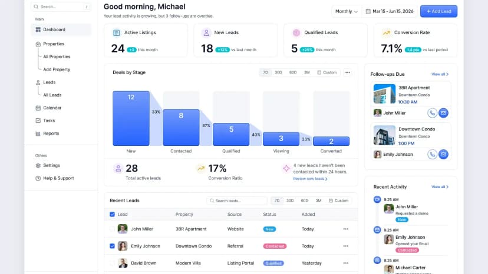Check John Miller row checkbox
Viewport: 488px width, 274px height.
113,229
